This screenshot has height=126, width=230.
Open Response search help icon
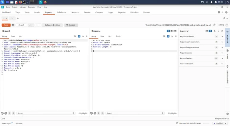pos(91,113)
